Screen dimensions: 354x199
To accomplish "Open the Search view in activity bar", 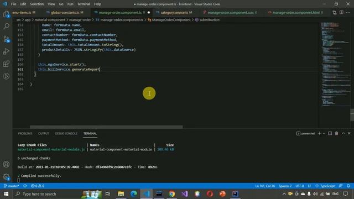I will pyautogui.click(x=6, y=27).
